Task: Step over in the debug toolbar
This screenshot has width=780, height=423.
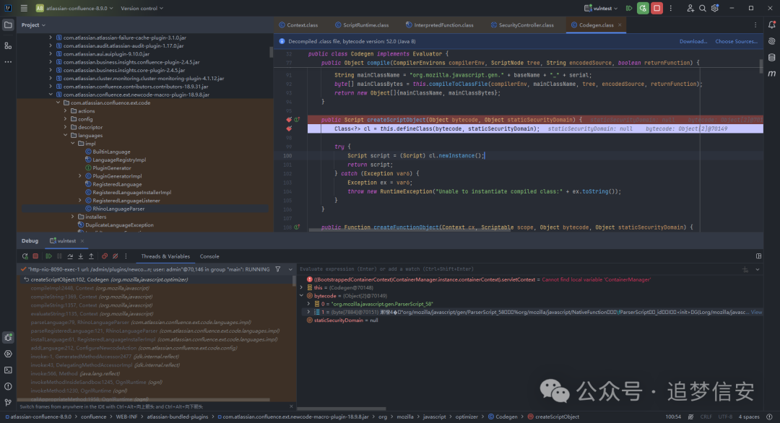Action: point(70,256)
